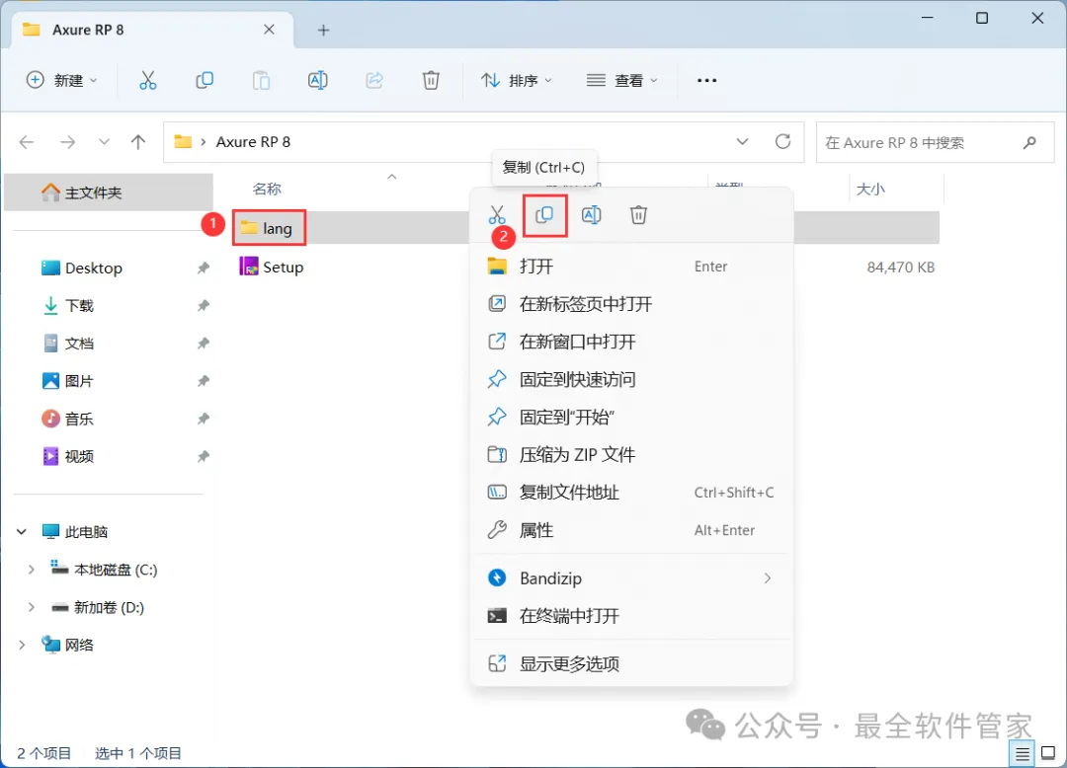Choose 打开 in the context menu

coord(631,267)
